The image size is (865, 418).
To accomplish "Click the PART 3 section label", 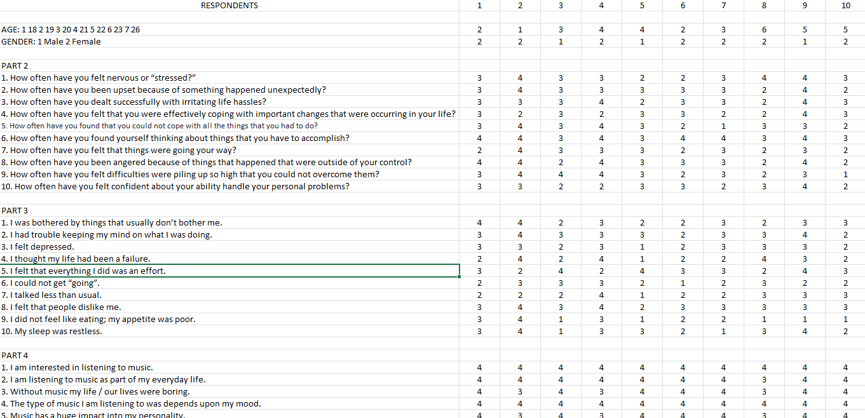I will click(x=15, y=210).
